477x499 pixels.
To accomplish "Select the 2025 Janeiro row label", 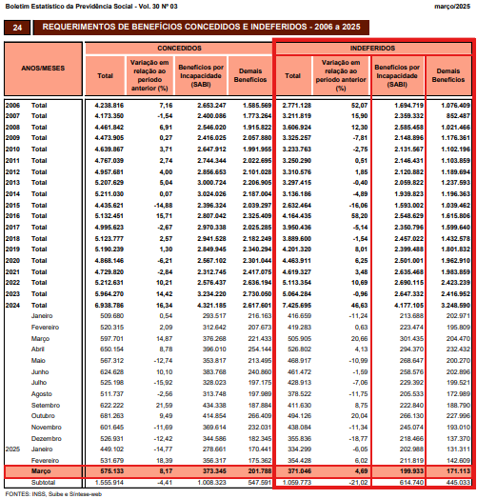I will pyautogui.click(x=29, y=449).
